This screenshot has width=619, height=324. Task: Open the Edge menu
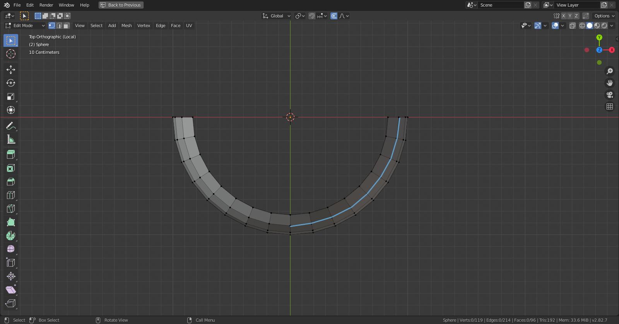tap(161, 26)
